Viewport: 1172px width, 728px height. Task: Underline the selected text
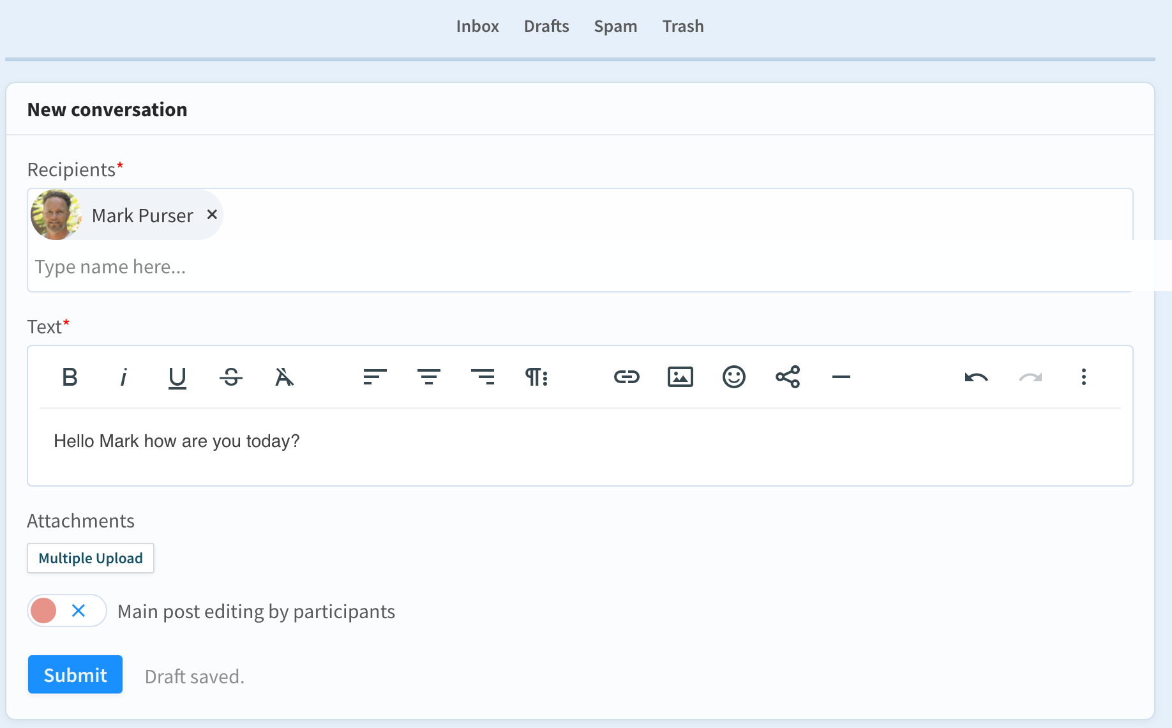click(177, 377)
